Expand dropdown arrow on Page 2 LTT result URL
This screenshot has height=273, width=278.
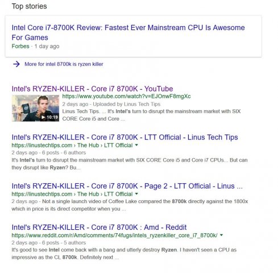[136, 194]
